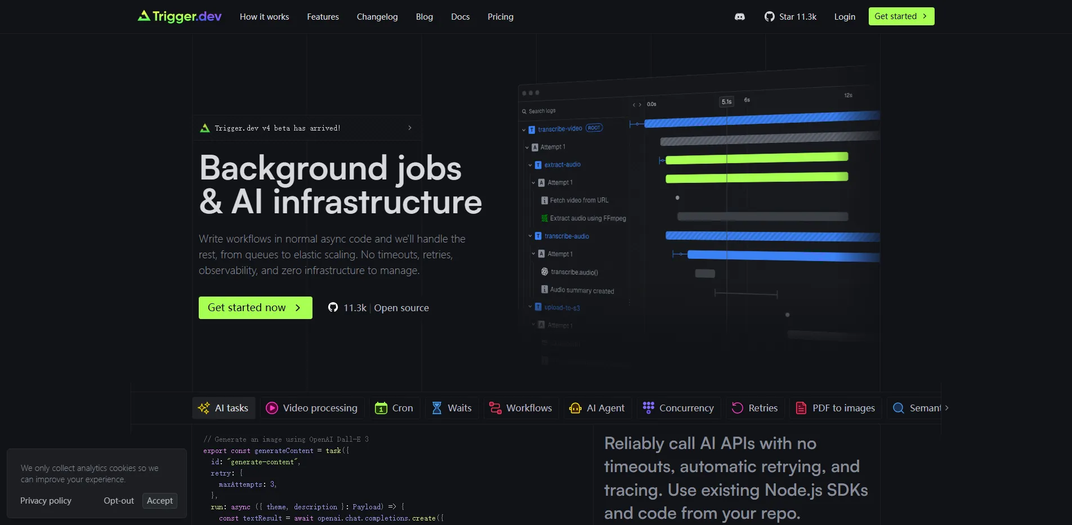Click the play icon on Video processing tab
Screen dimensions: 1072x525
272,408
